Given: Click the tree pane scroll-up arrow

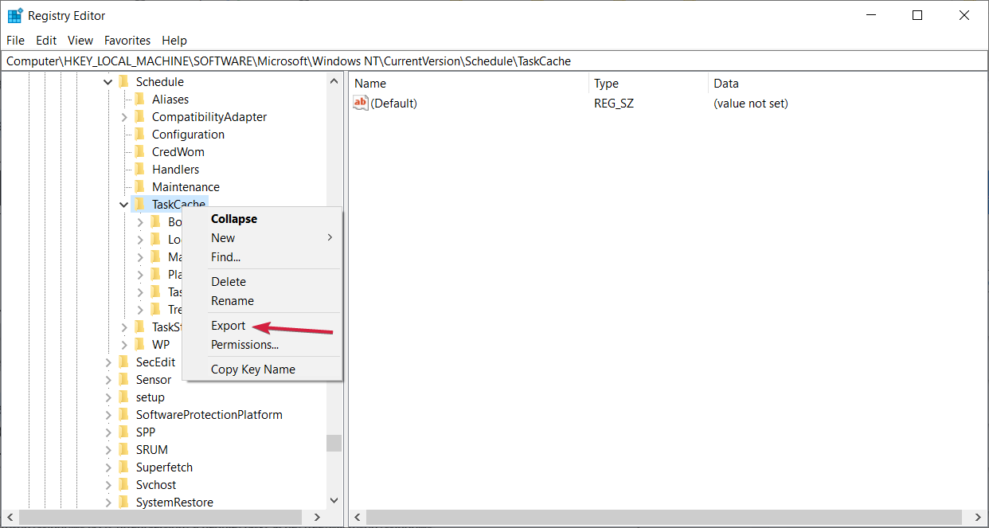Looking at the screenshot, I should pyautogui.click(x=334, y=80).
